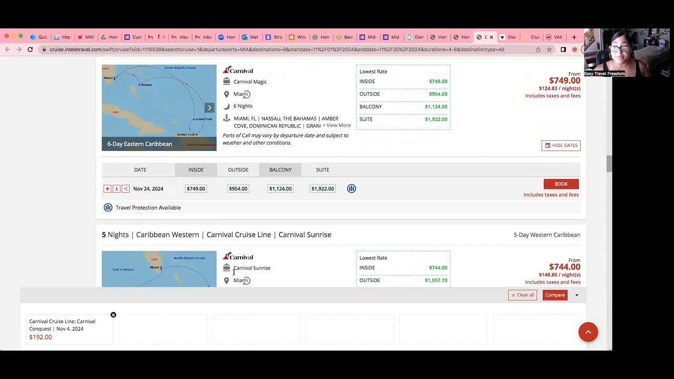Click location pin in Carnival Sunrise listing
Image resolution: width=674 pixels, height=379 pixels.
(226, 281)
